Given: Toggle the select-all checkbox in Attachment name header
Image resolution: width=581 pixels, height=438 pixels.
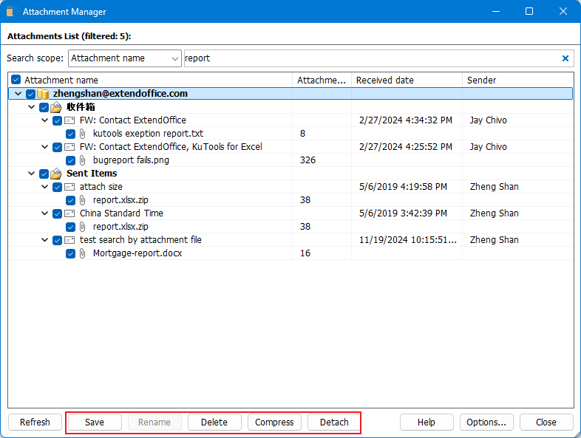Looking at the screenshot, I should [16, 80].
